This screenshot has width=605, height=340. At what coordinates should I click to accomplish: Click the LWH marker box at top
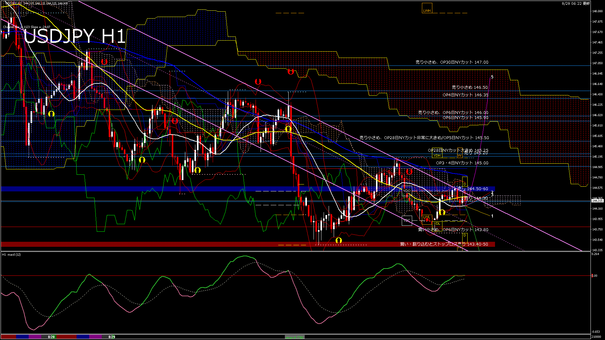point(427,8)
